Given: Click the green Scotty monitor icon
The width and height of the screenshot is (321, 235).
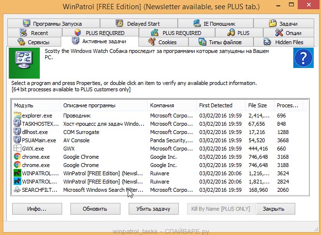Looking at the screenshot, I should coord(24,63).
